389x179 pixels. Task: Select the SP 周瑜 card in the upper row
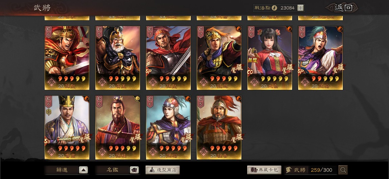(320, 58)
